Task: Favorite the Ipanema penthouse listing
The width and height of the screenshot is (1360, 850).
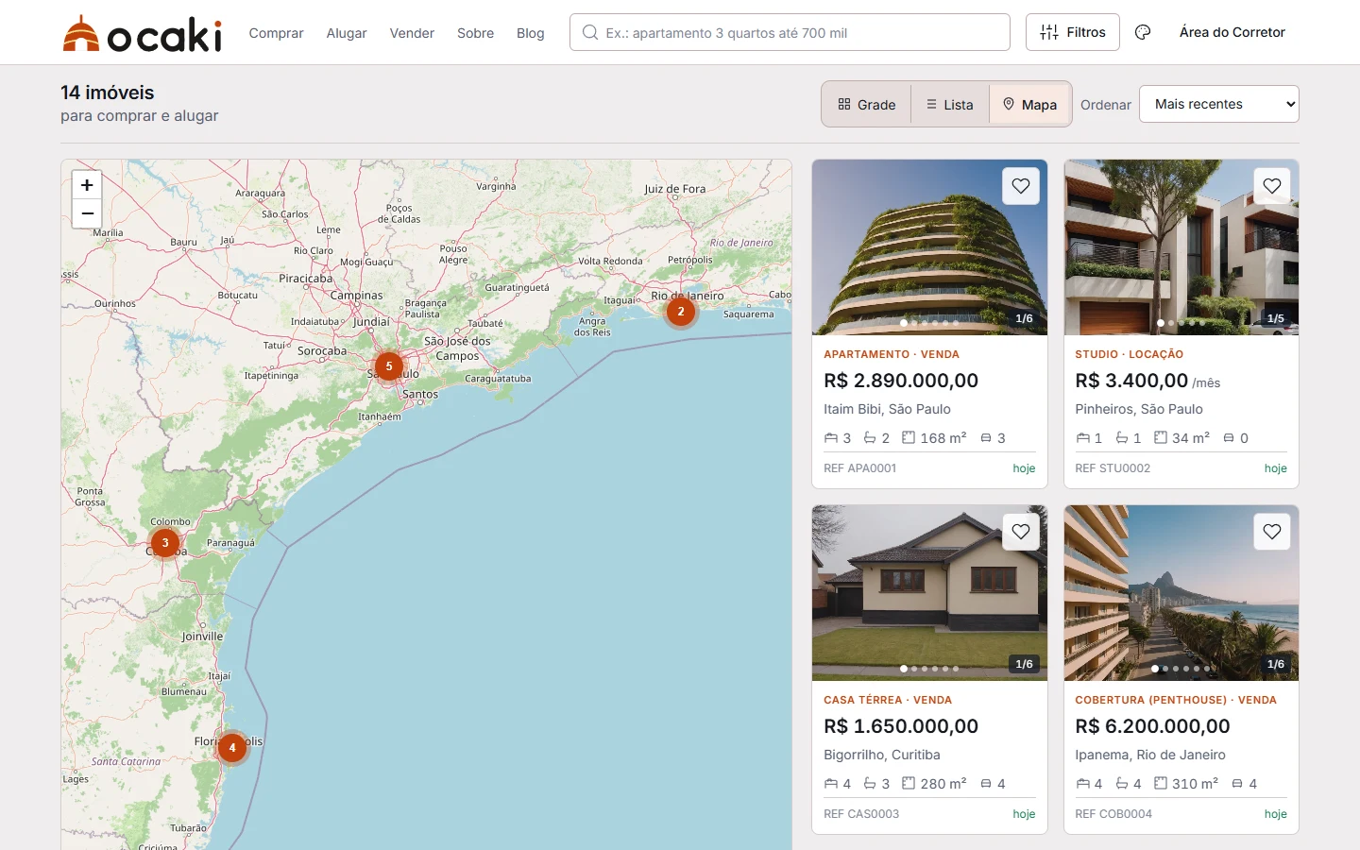Action: pos(1272,532)
